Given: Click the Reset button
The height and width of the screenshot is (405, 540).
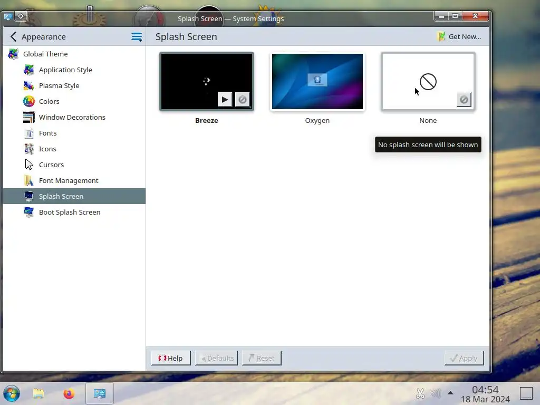Looking at the screenshot, I should click(x=262, y=358).
